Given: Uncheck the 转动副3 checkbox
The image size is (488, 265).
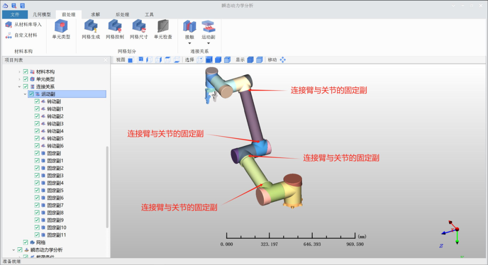Looking at the screenshot, I should point(37,124).
